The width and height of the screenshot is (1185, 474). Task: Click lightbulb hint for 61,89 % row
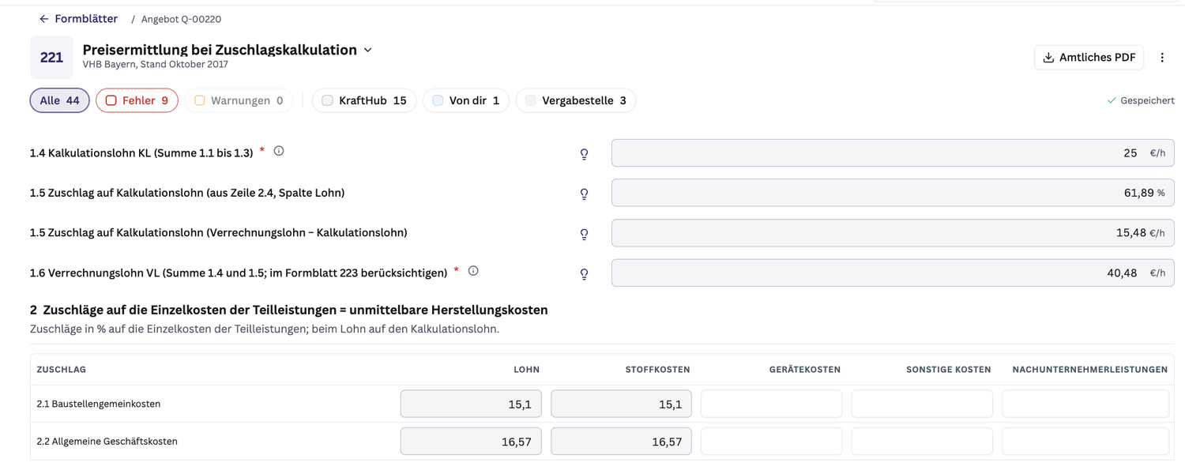coord(584,194)
